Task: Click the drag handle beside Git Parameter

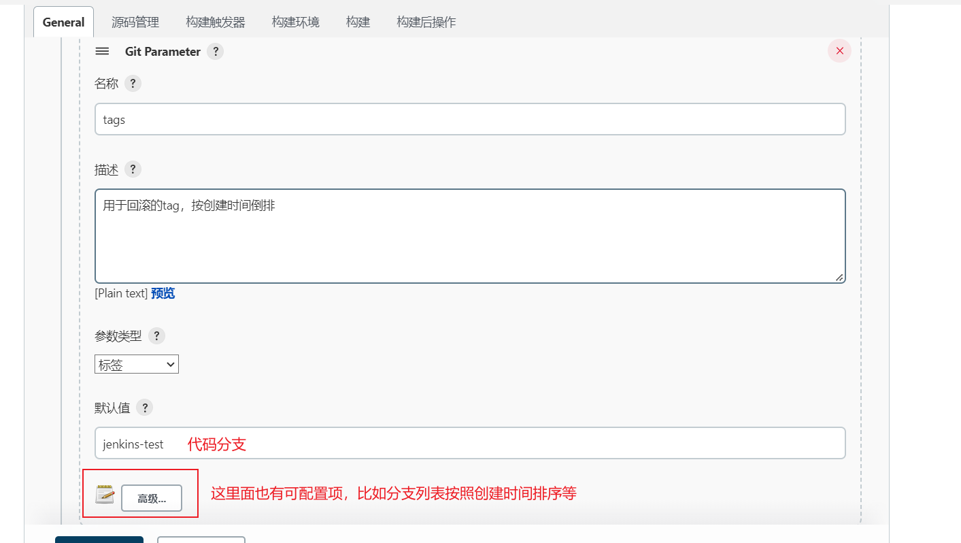Action: click(x=102, y=51)
